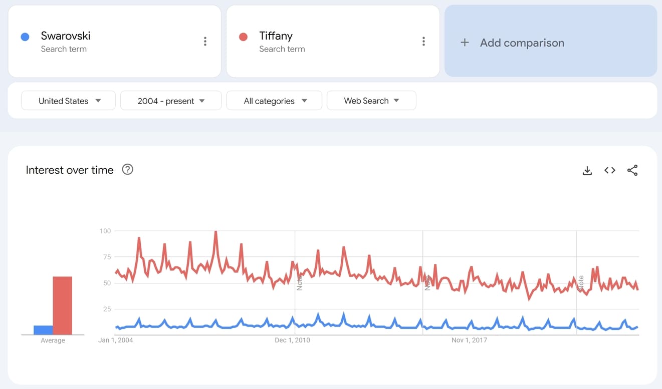Click the highest peak of the red Tiffany line
This screenshot has width=662, height=389.
click(x=215, y=231)
